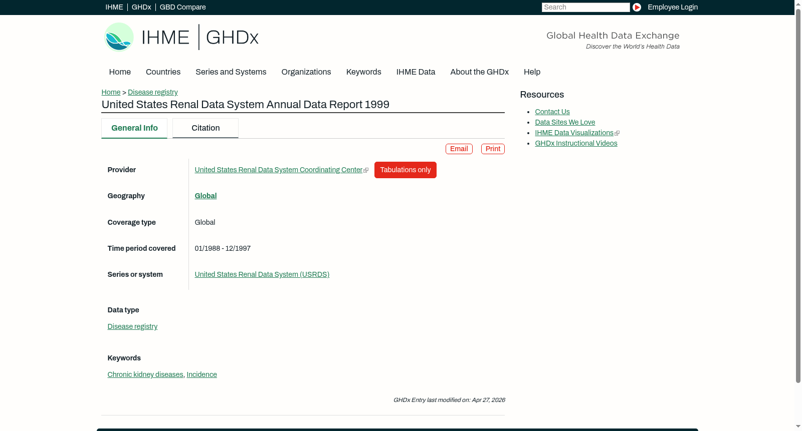Open GBD Compare in top bar

click(182, 7)
